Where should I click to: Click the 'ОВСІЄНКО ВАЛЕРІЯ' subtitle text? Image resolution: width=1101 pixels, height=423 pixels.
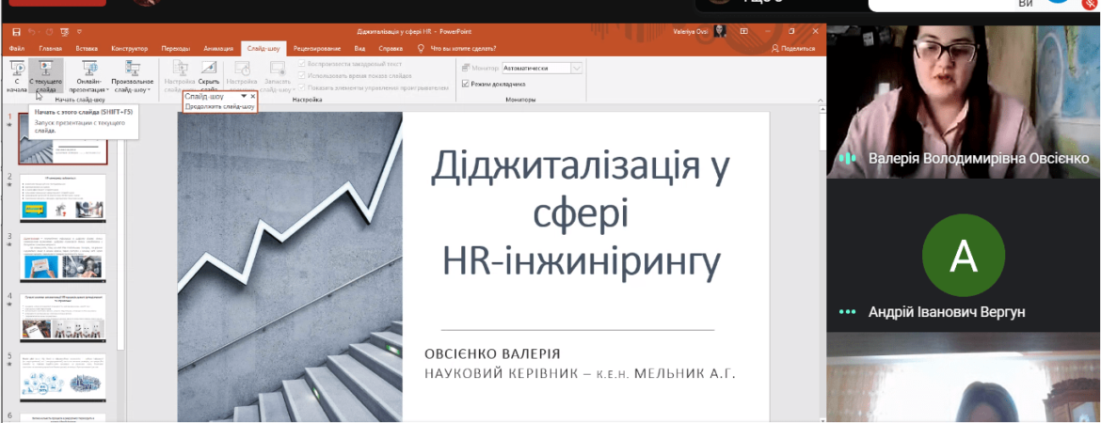493,353
